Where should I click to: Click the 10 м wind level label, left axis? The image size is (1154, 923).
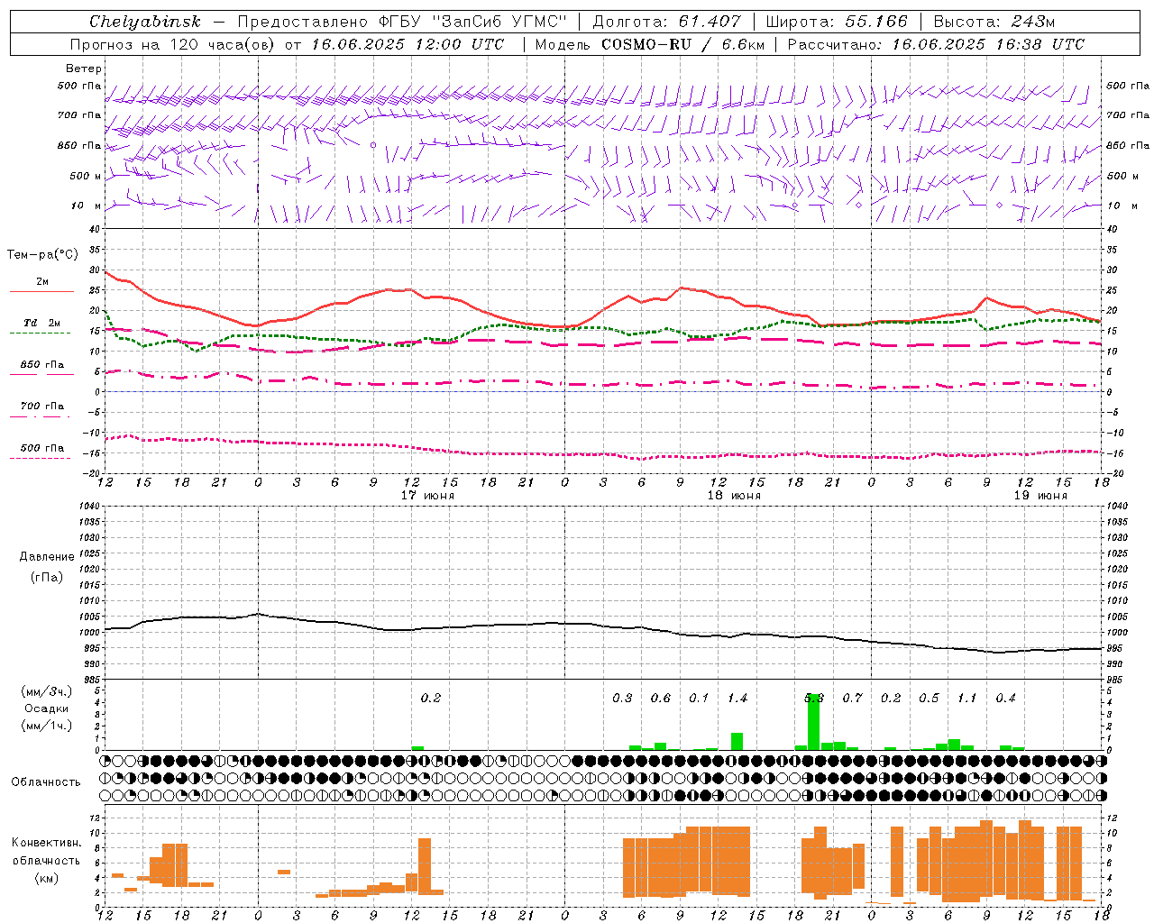point(87,206)
